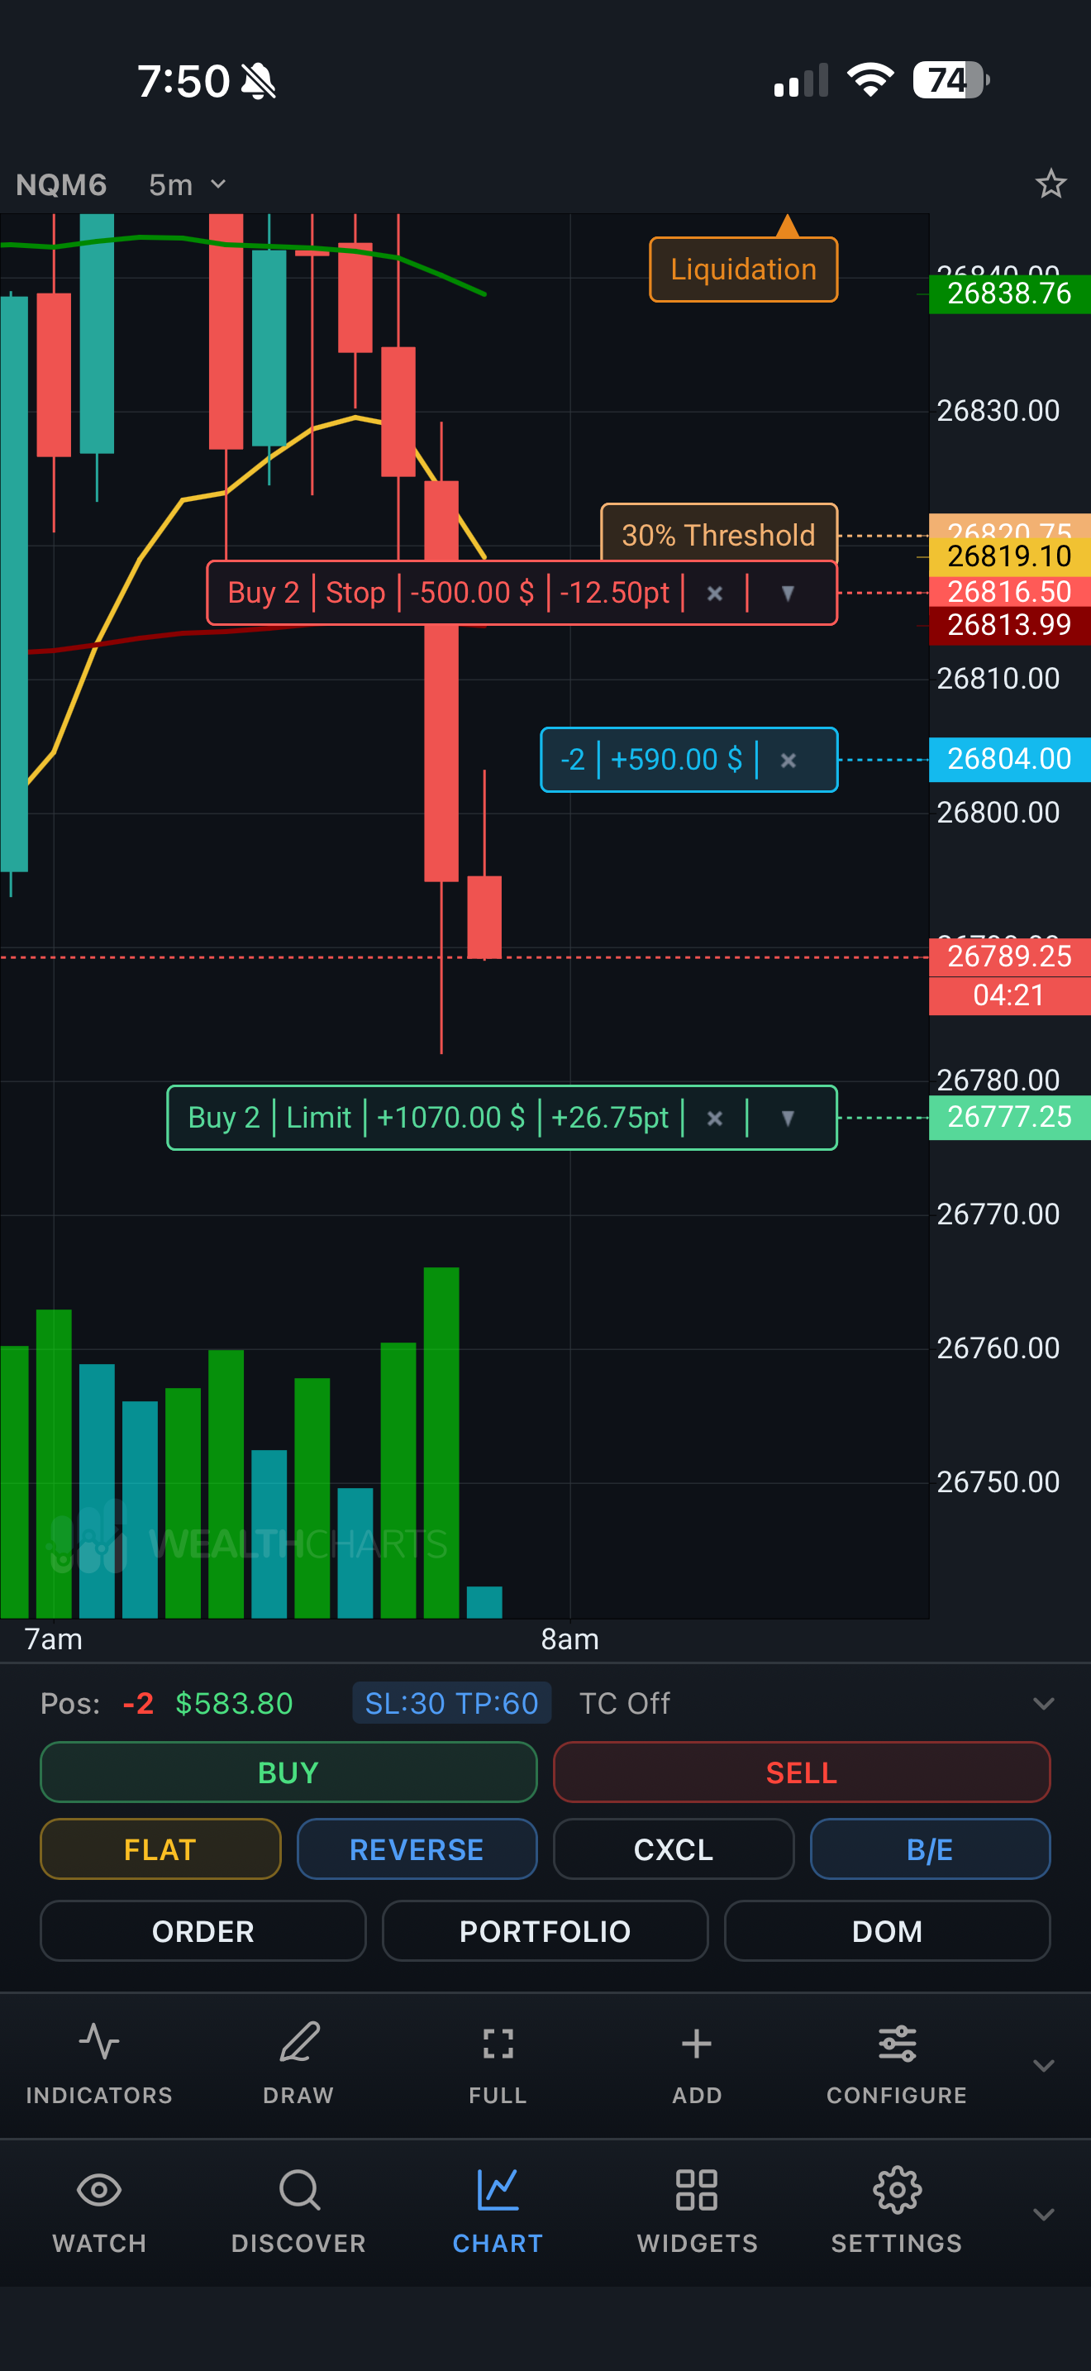The width and height of the screenshot is (1091, 2371).
Task: Open the Configure sliders icon
Action: pos(896,2058)
